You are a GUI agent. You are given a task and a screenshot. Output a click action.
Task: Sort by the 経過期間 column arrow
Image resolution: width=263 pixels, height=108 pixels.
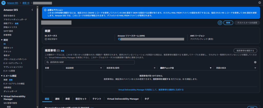tap(101, 68)
